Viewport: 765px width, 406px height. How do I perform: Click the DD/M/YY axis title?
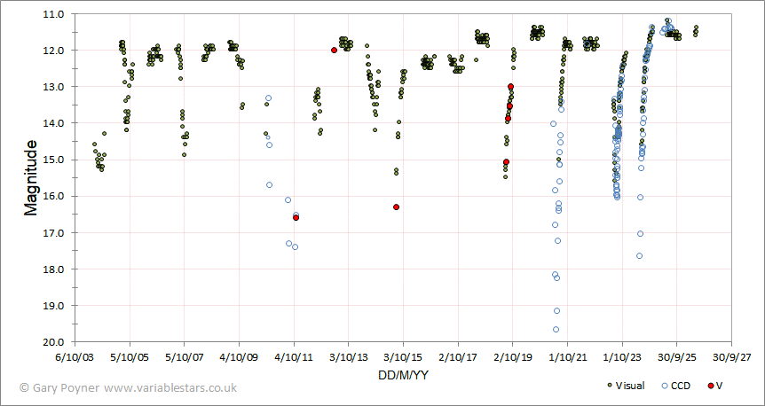pyautogui.click(x=403, y=375)
